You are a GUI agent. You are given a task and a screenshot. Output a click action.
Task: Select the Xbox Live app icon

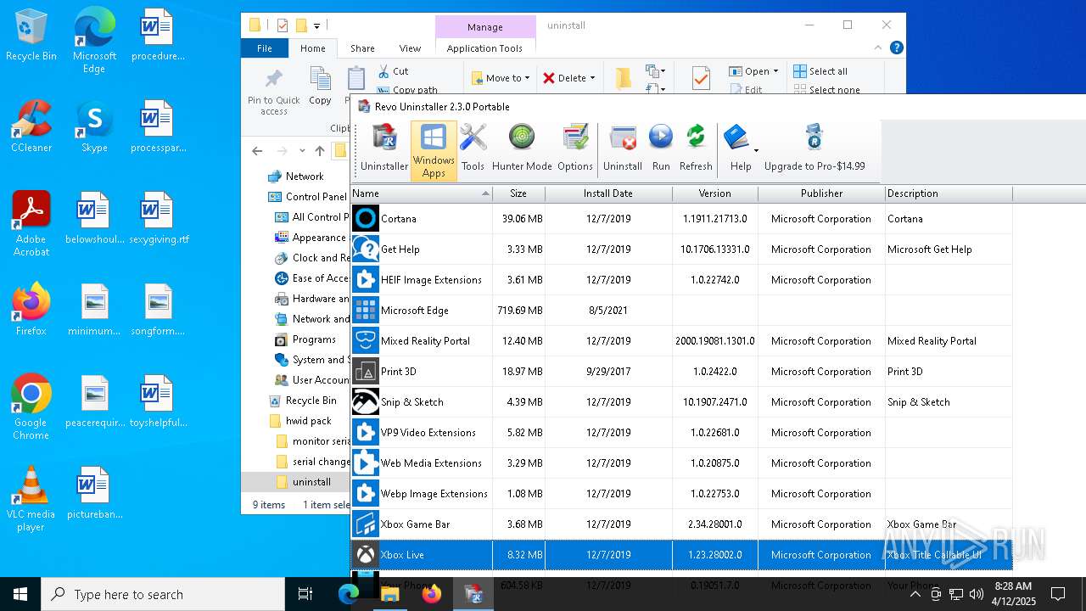click(366, 555)
